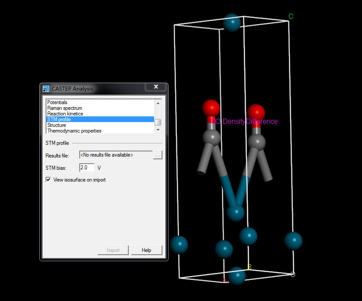Open the results file browse button
This screenshot has width=362, height=301.
click(158, 155)
